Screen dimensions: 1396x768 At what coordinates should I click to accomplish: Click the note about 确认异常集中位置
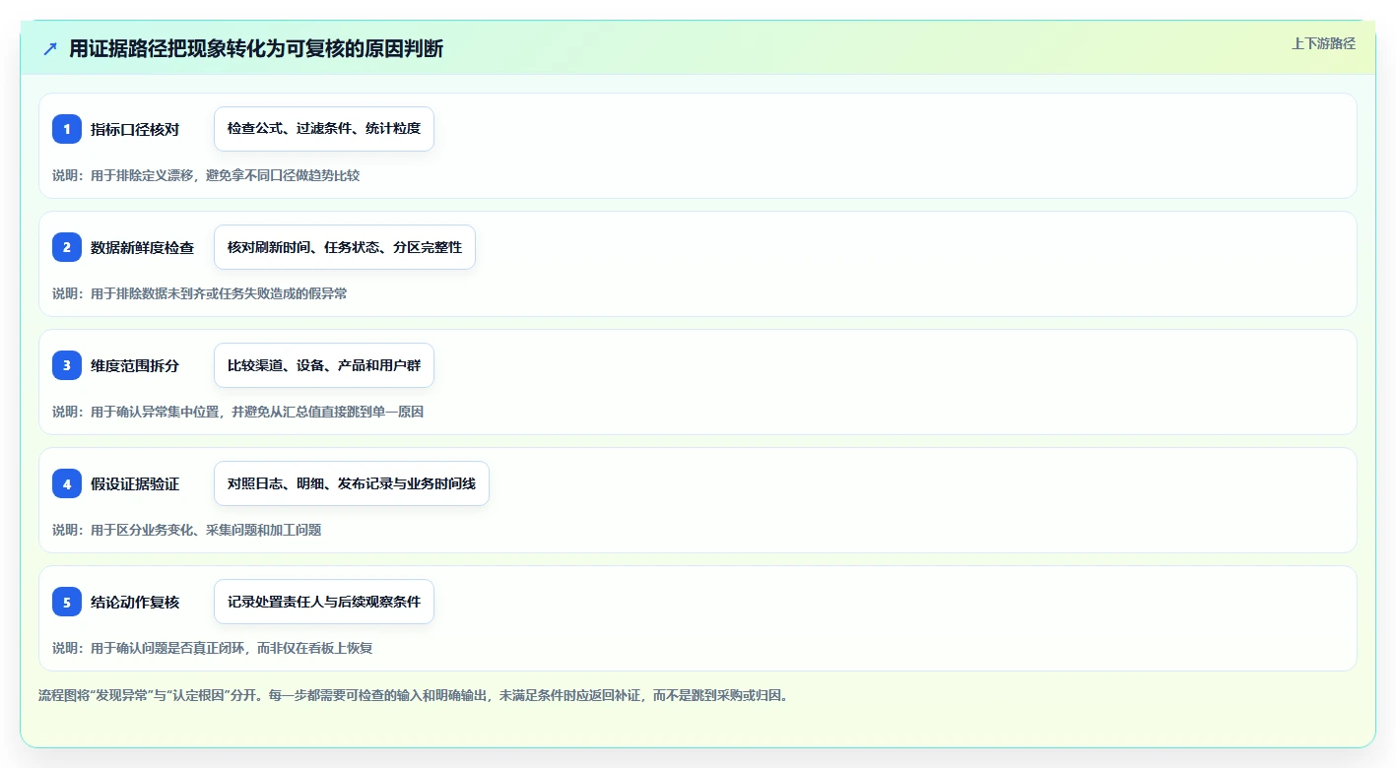tap(237, 412)
